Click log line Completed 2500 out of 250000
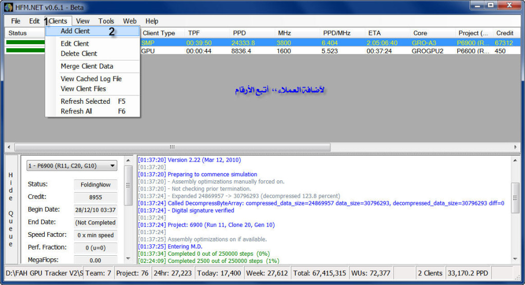Image resolution: width=525 pixels, height=285 pixels. coord(209,261)
